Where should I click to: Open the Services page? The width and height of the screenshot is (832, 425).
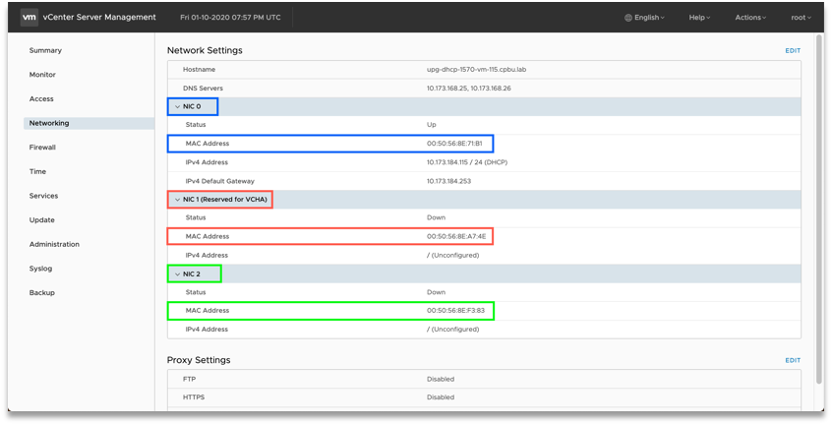(43, 196)
